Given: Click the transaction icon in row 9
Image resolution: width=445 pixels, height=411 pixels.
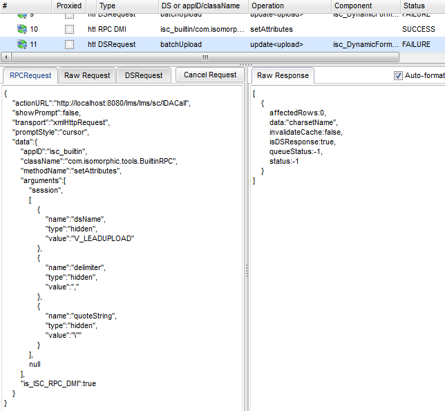Looking at the screenshot, I should [22, 15].
